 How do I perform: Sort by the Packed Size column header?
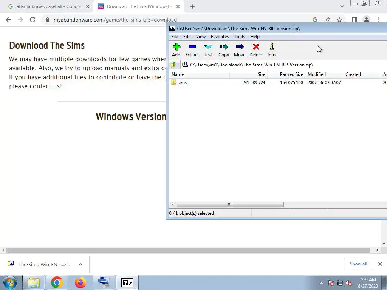click(x=286, y=74)
